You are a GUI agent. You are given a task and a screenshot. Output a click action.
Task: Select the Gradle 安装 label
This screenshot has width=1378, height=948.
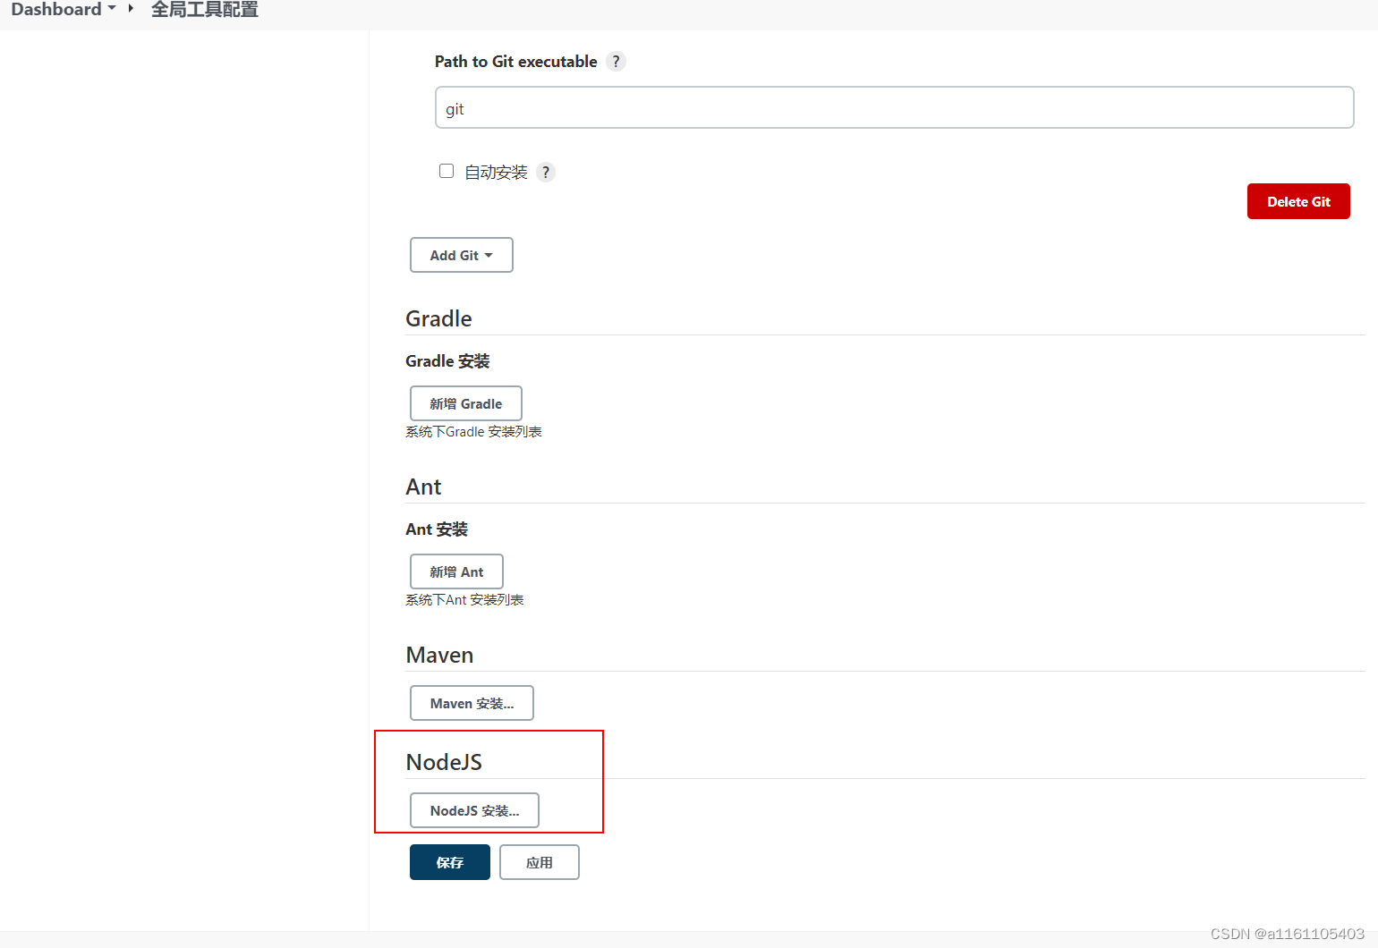coord(447,361)
